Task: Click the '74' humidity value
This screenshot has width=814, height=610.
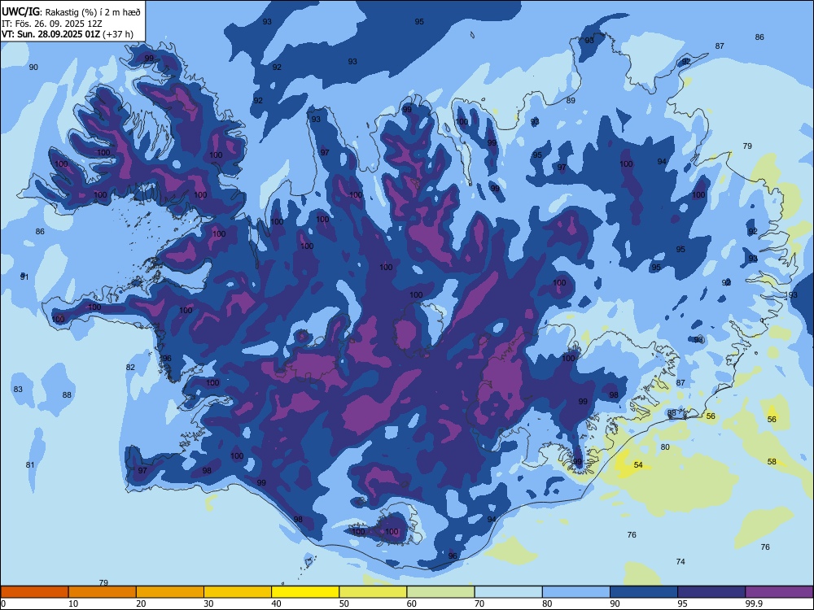Action: pos(681,562)
